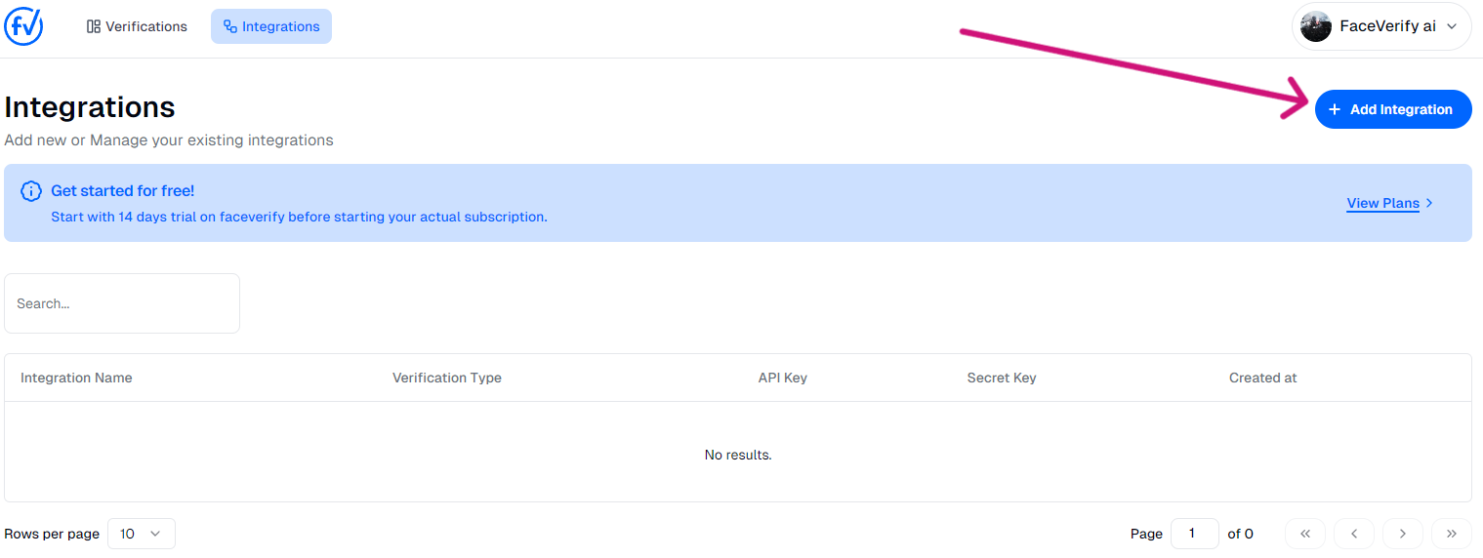
Task: Click the Add Integration button
Action: click(1393, 109)
